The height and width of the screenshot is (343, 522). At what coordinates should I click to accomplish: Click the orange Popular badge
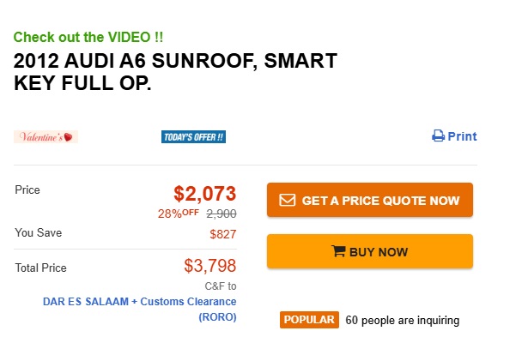click(x=309, y=320)
